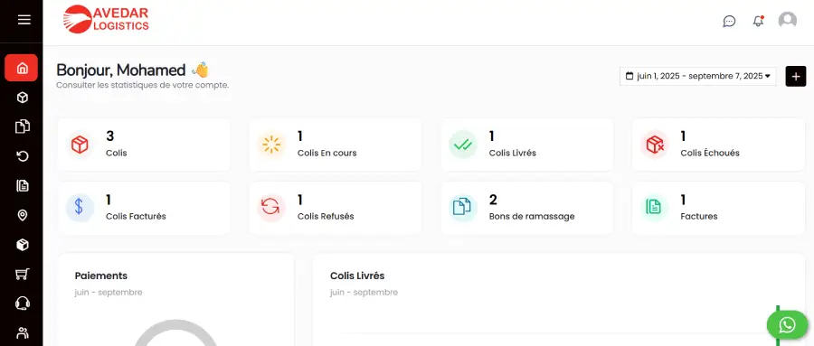Open the solid box stock sidebar icon

pyautogui.click(x=23, y=244)
